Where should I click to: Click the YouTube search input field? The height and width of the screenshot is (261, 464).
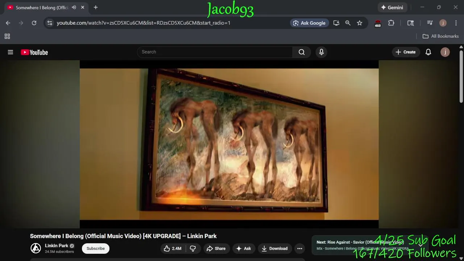tap(215, 52)
